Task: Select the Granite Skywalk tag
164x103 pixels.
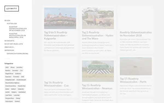Action: click(x=21, y=80)
